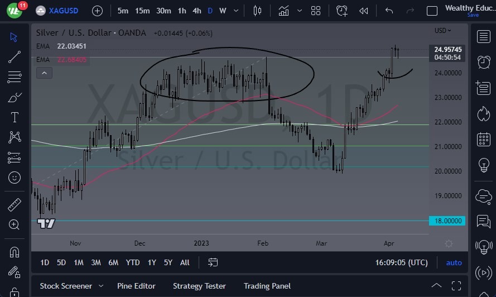
Task: Show All available date range
Action: coord(185,262)
